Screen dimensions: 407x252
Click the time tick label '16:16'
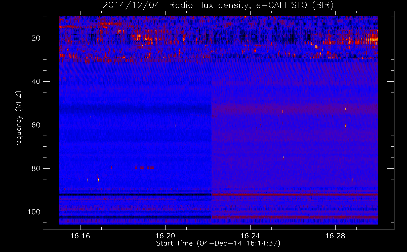coord(80,236)
